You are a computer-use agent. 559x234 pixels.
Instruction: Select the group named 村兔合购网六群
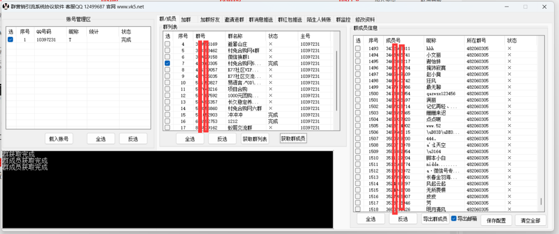(167, 108)
